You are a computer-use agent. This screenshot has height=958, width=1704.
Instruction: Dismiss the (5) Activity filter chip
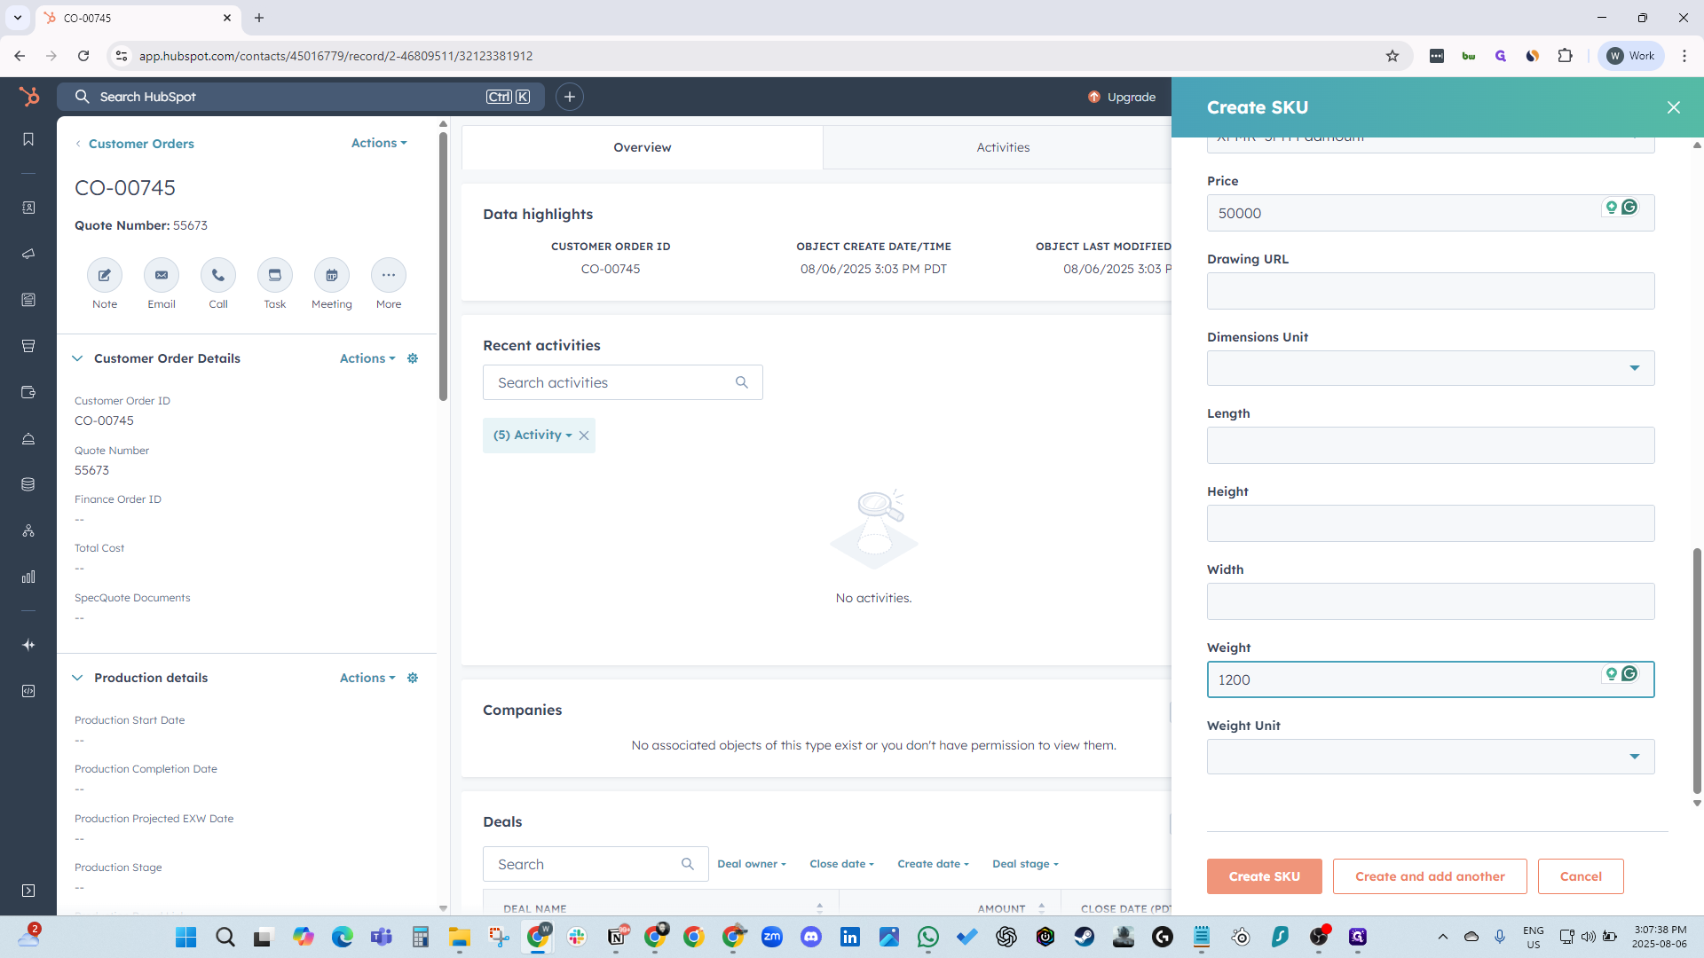584,435
